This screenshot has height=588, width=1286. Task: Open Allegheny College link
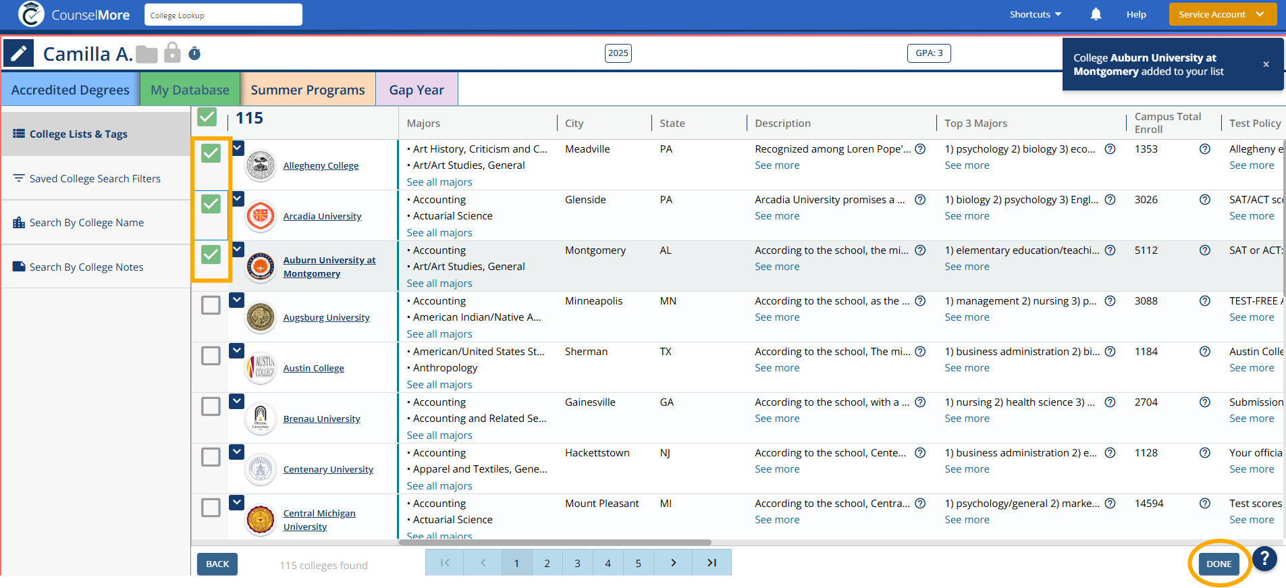(x=321, y=165)
